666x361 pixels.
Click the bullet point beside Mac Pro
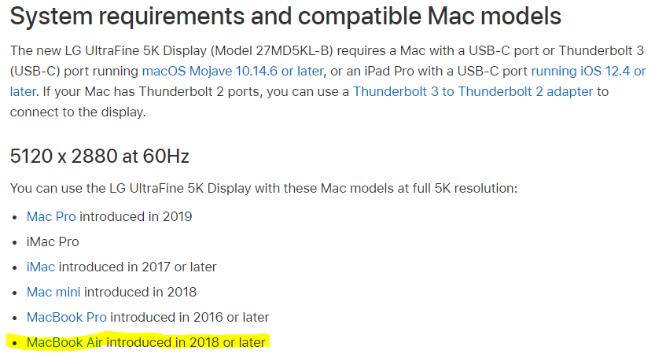(15, 217)
